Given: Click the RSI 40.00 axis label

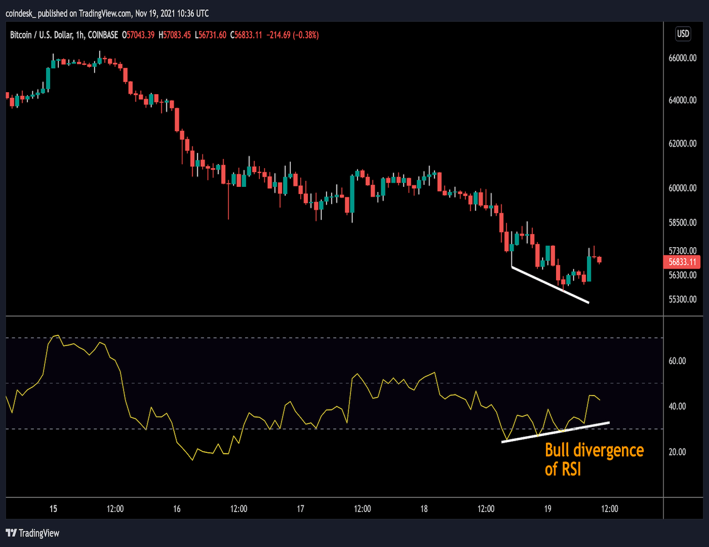Looking at the screenshot, I should pyautogui.click(x=677, y=406).
